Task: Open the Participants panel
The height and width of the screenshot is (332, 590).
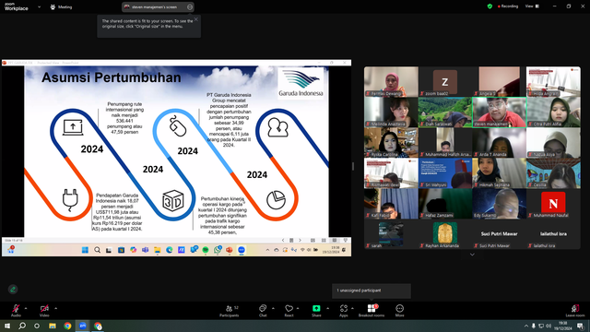Action: click(x=230, y=311)
